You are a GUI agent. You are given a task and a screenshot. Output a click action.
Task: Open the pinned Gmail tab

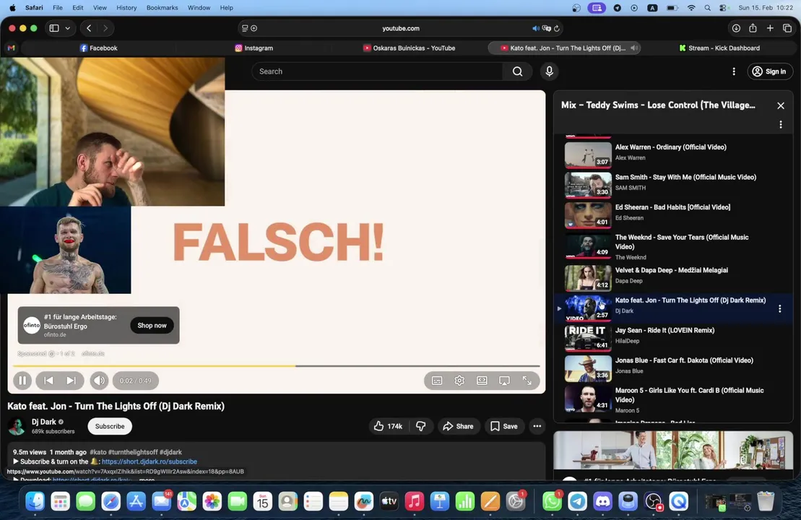12,48
